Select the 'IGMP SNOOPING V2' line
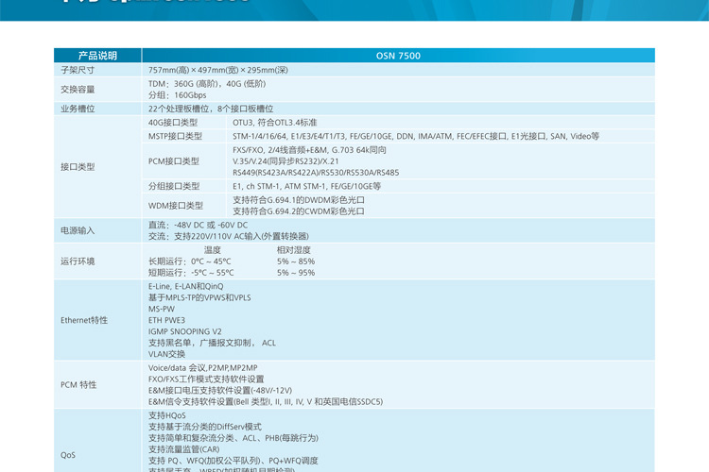The image size is (709, 472). pos(185,331)
